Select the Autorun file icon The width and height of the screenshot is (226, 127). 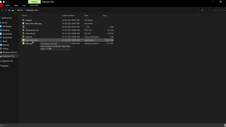[23, 37]
